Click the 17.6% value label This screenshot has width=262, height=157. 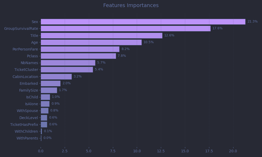click(217, 29)
